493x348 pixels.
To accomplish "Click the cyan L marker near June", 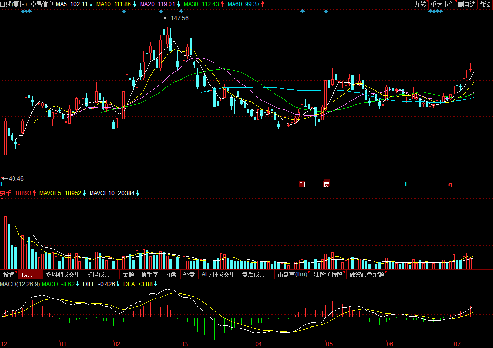I will tap(406, 185).
